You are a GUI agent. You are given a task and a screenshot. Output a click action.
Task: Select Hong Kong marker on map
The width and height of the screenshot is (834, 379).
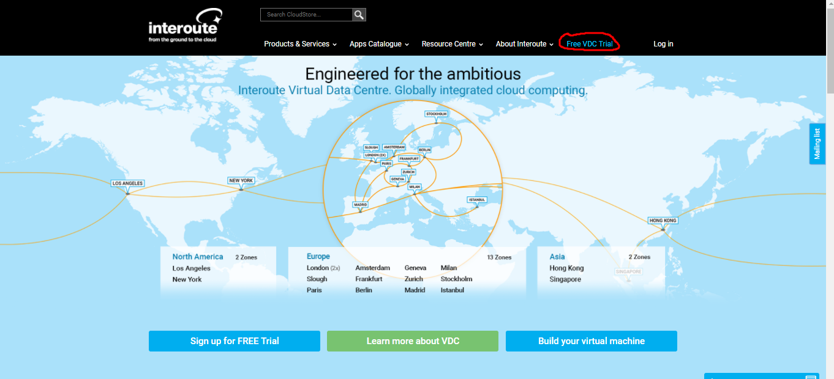663,220
